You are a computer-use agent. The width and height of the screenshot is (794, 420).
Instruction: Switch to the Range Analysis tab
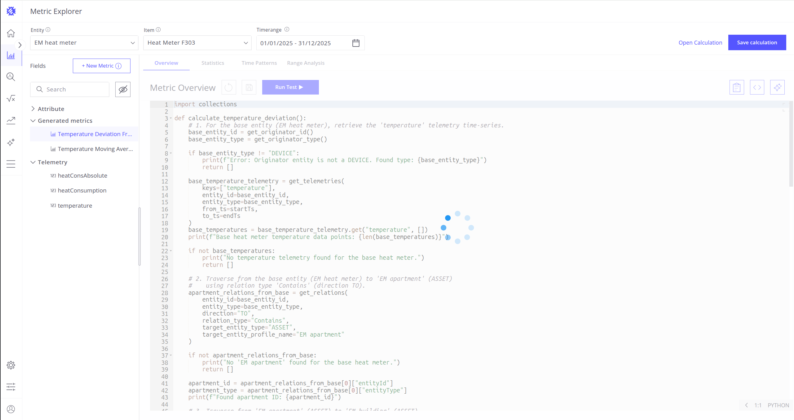306,63
